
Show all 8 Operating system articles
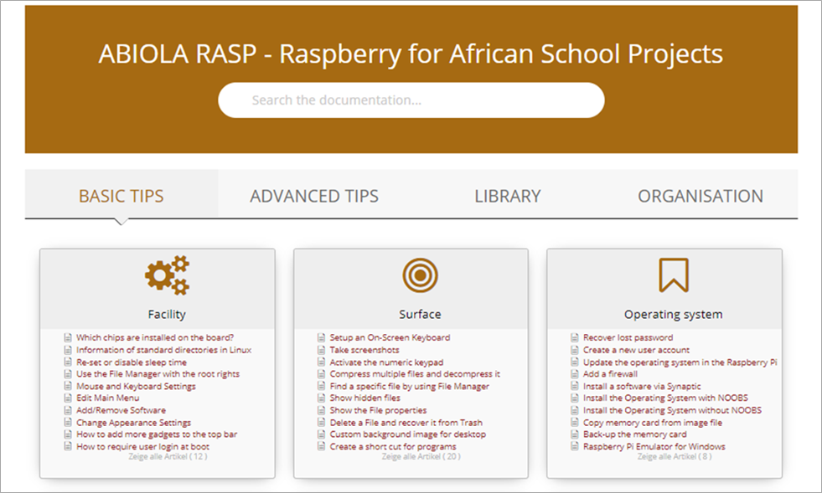pos(674,457)
